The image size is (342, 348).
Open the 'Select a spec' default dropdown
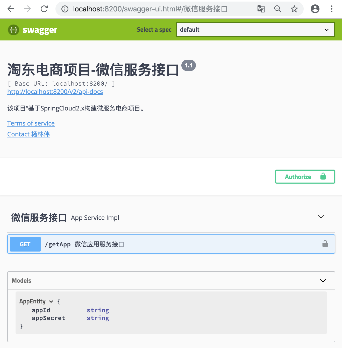tap(255, 30)
